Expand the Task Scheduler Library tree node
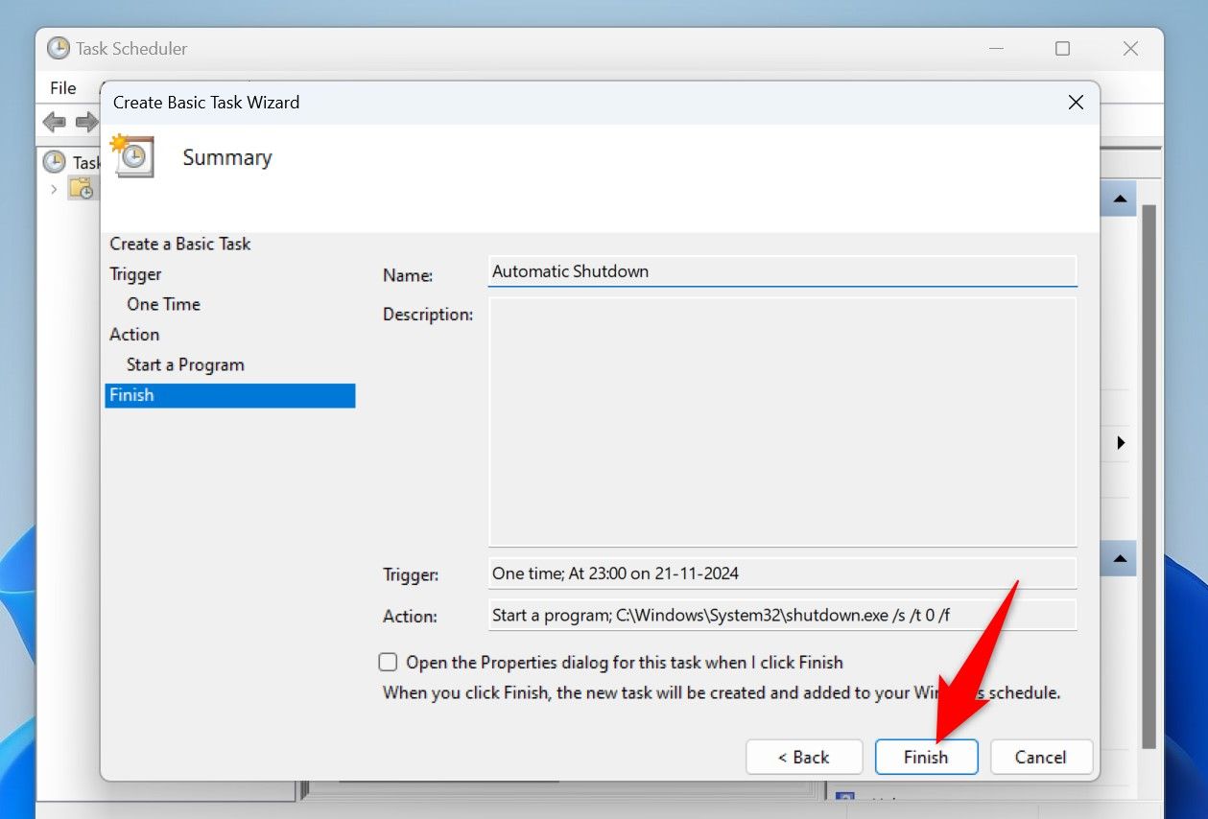Screen dimensions: 1208x819 click(54, 189)
